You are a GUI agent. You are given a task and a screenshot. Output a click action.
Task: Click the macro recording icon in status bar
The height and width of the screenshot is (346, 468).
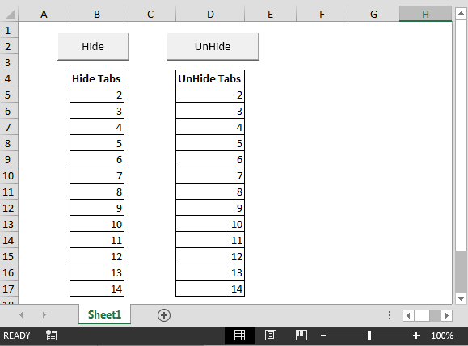(52, 335)
